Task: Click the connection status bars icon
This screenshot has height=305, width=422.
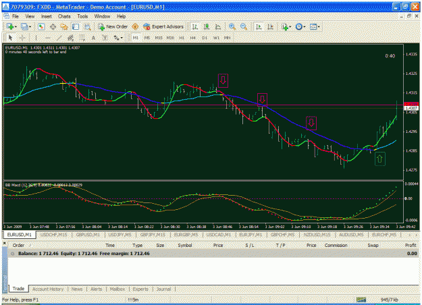Action: tap(361, 300)
